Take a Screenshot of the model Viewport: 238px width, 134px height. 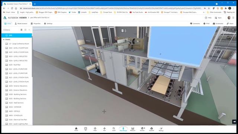(218, 23)
